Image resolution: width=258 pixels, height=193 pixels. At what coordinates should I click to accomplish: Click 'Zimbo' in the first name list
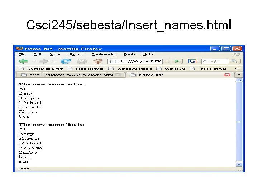[x=28, y=112]
